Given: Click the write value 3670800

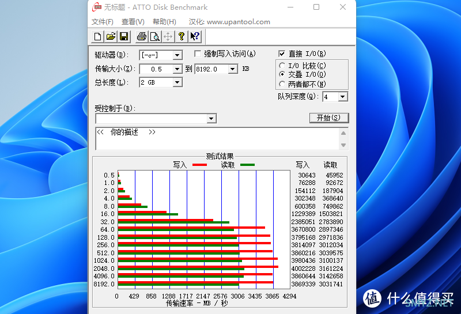Looking at the screenshot, I should tap(303, 229).
